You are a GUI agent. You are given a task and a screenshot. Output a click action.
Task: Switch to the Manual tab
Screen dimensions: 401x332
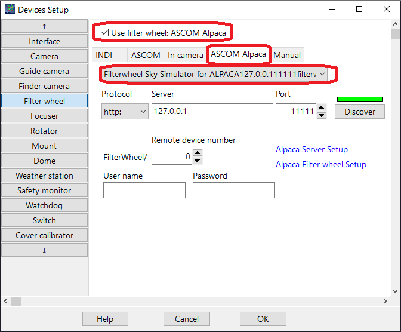point(287,55)
